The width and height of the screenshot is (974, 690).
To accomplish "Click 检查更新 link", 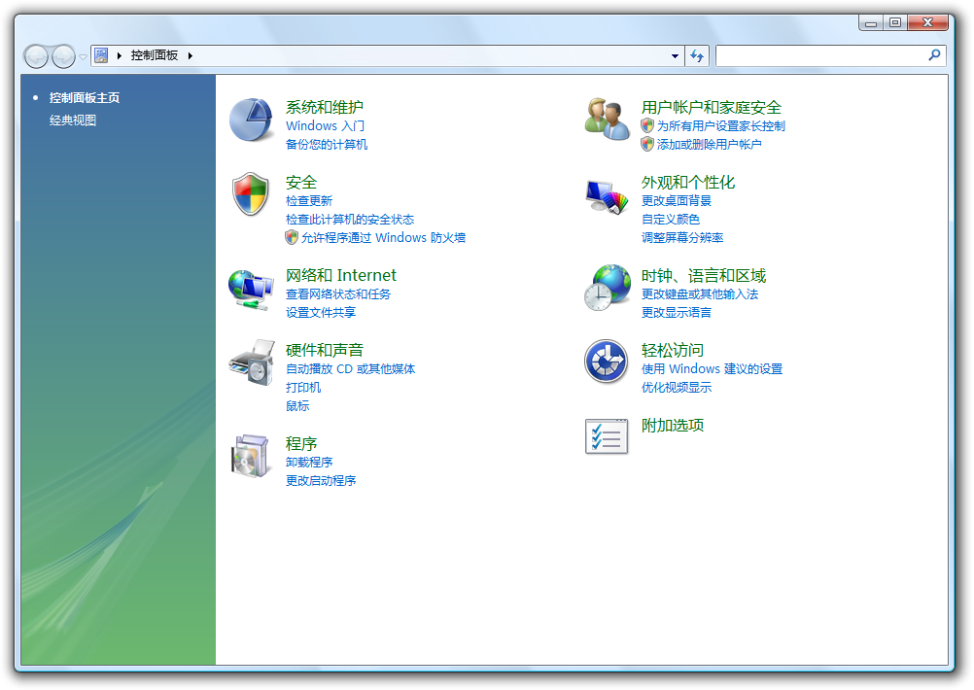I will (x=309, y=200).
